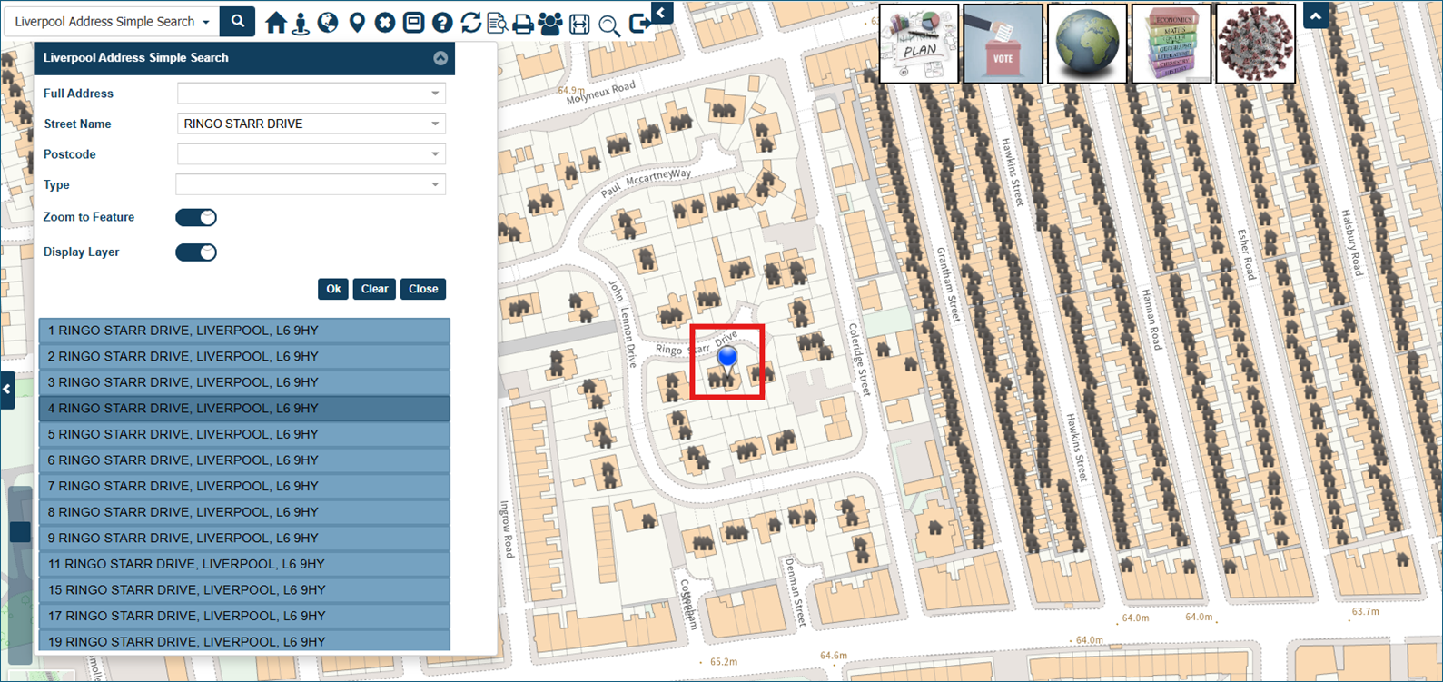Click the magnifying glass zoom icon
1443x682 pixels.
click(609, 25)
